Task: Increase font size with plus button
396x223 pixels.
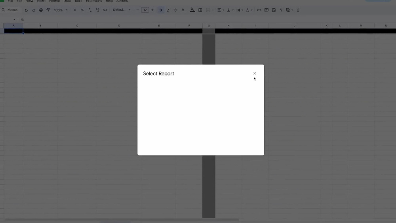Action: [x=152, y=10]
